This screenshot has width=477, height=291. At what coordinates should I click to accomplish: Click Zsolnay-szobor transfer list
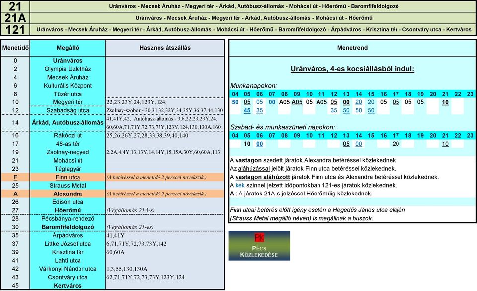pos(164,110)
